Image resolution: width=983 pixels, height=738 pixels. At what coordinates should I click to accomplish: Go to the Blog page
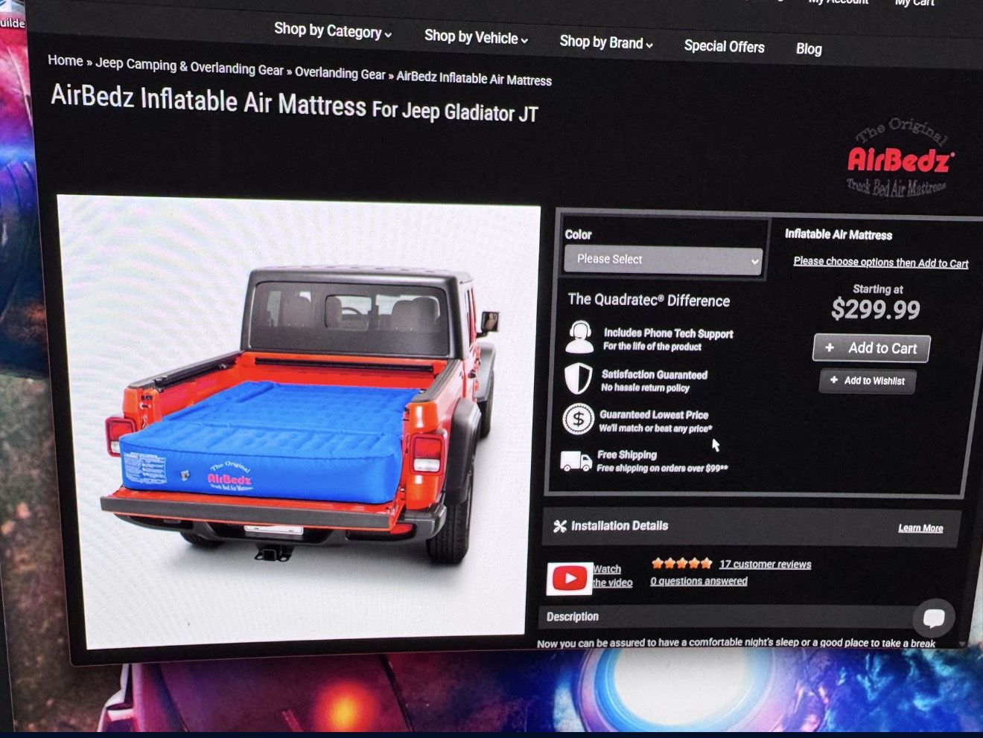tap(808, 49)
